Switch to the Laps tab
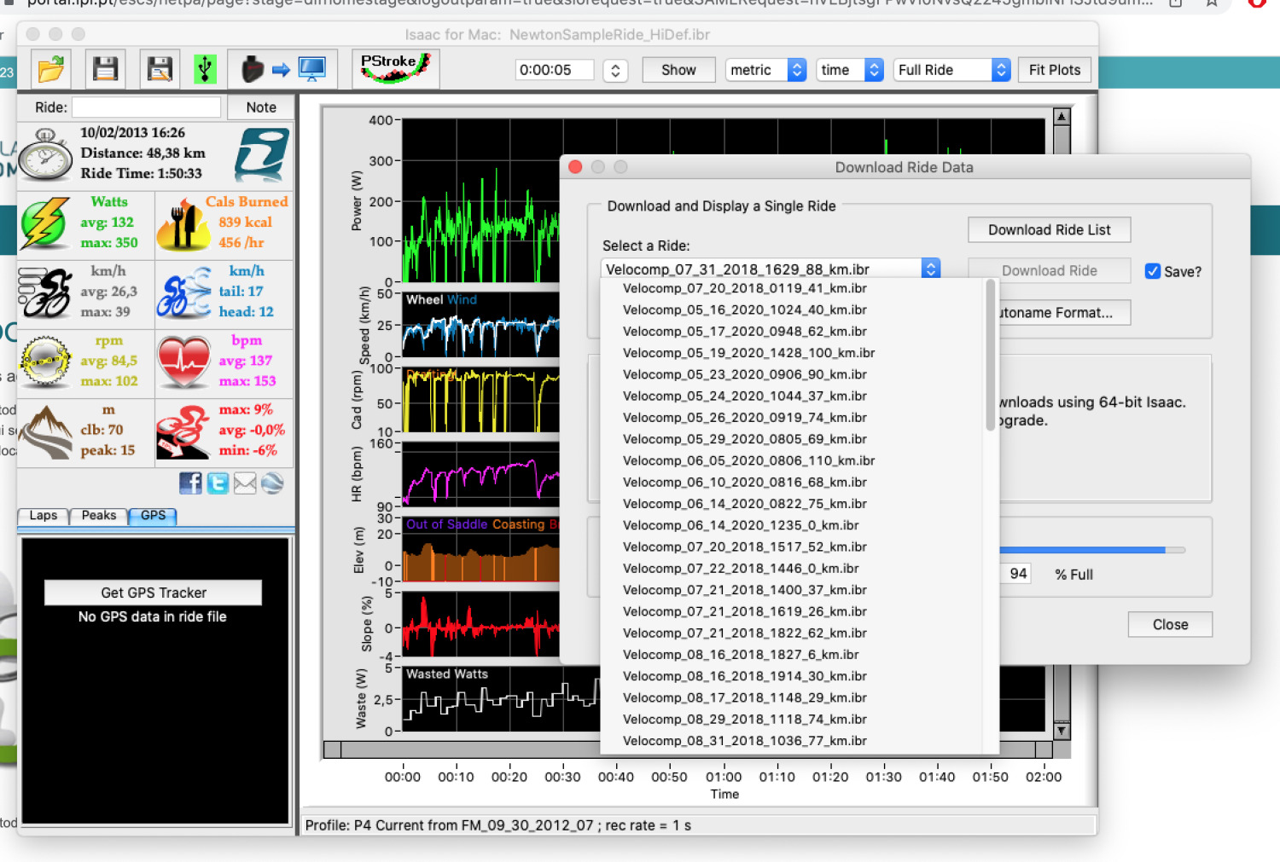The height and width of the screenshot is (862, 1280). click(x=44, y=516)
